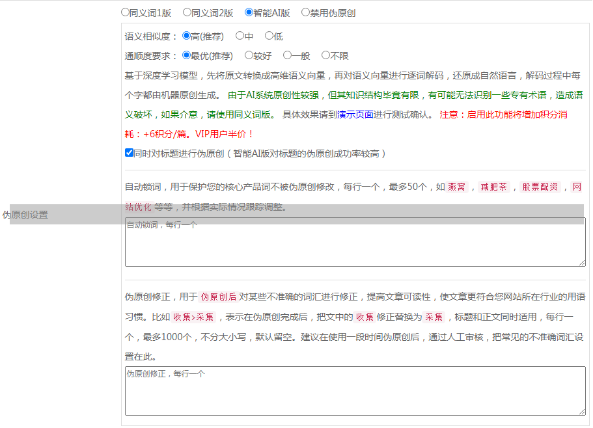Set 语义相似度 to 高(推荐)
593x428 pixels.
(x=187, y=36)
